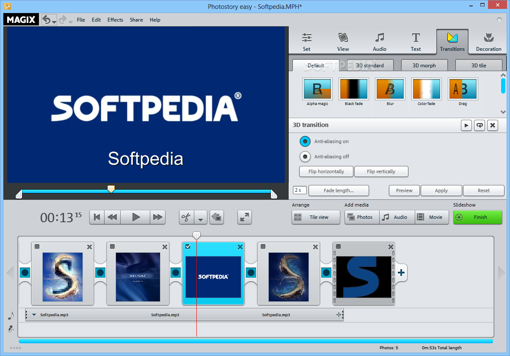Close the 3D transition panel
510x356 pixels.
pyautogui.click(x=492, y=125)
